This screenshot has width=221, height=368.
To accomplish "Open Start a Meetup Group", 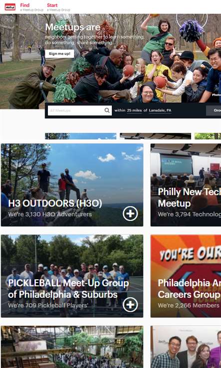I will (58, 7).
